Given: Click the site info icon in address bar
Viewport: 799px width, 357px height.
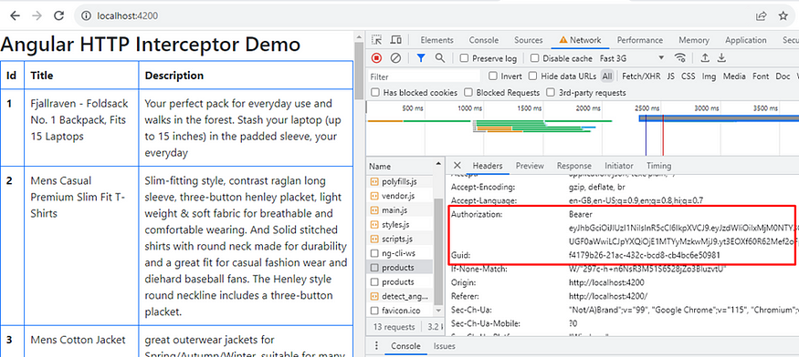Looking at the screenshot, I should click(x=86, y=15).
